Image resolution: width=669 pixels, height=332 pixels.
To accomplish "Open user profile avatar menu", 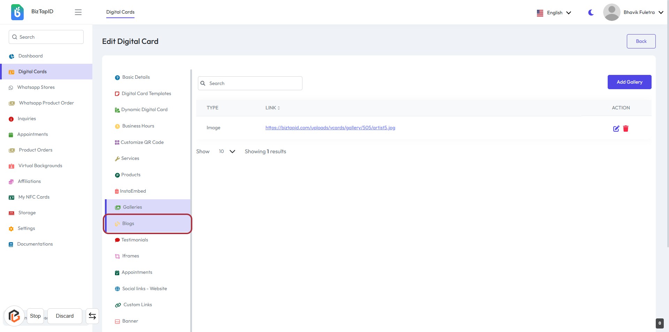I will [612, 12].
